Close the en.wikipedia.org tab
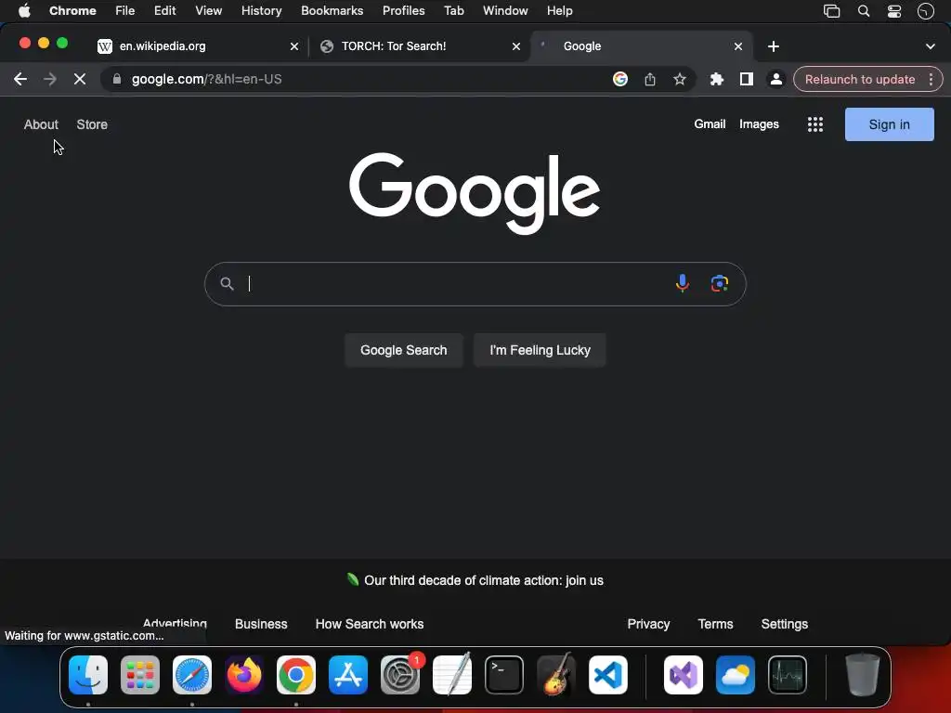Screen dimensions: 951x713 [x=294, y=46]
